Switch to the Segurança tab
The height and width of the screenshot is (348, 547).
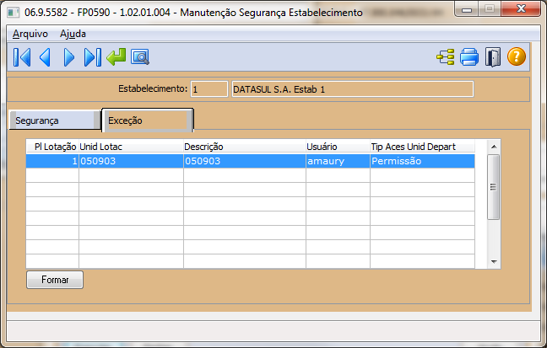(55, 120)
